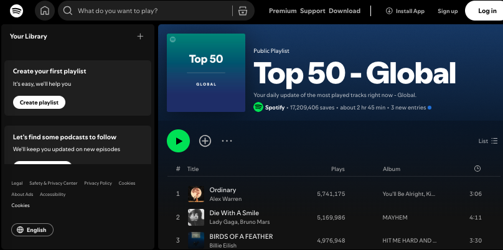Click the Spotify owner name link
This screenshot has height=250, width=503.
[x=275, y=108]
